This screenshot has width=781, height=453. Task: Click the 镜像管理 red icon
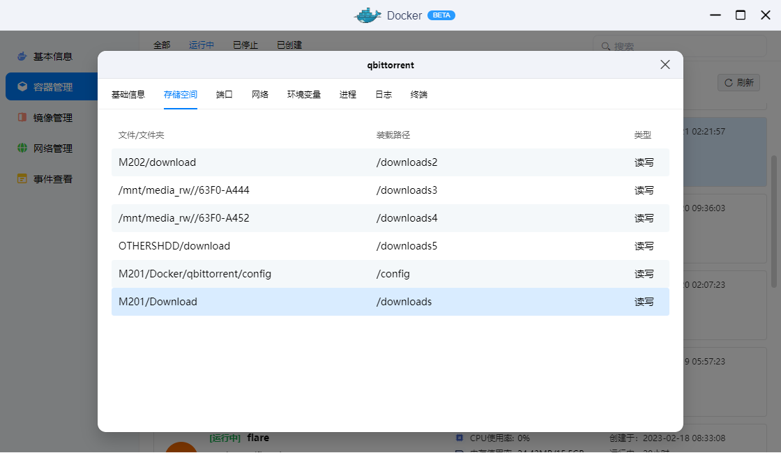click(22, 117)
